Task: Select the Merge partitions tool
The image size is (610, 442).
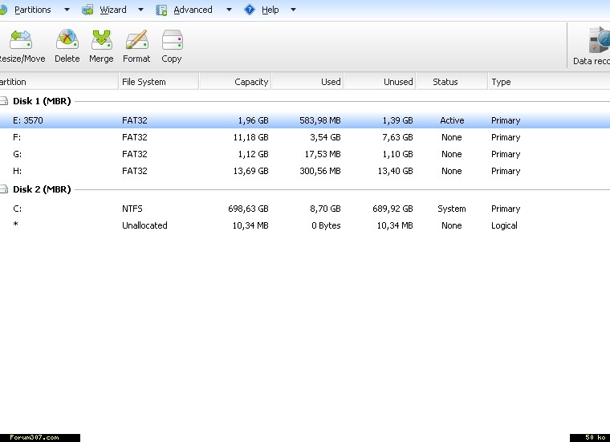Action: 101,40
